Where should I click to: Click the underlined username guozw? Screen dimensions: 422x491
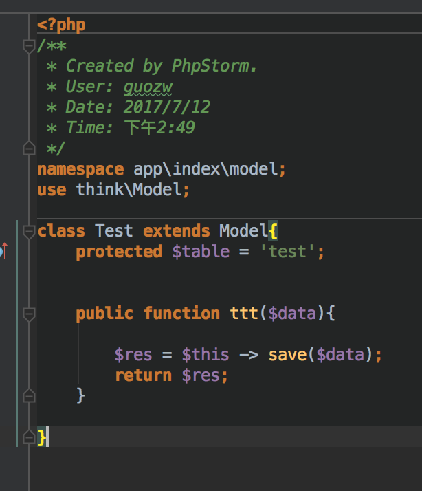[x=147, y=87]
